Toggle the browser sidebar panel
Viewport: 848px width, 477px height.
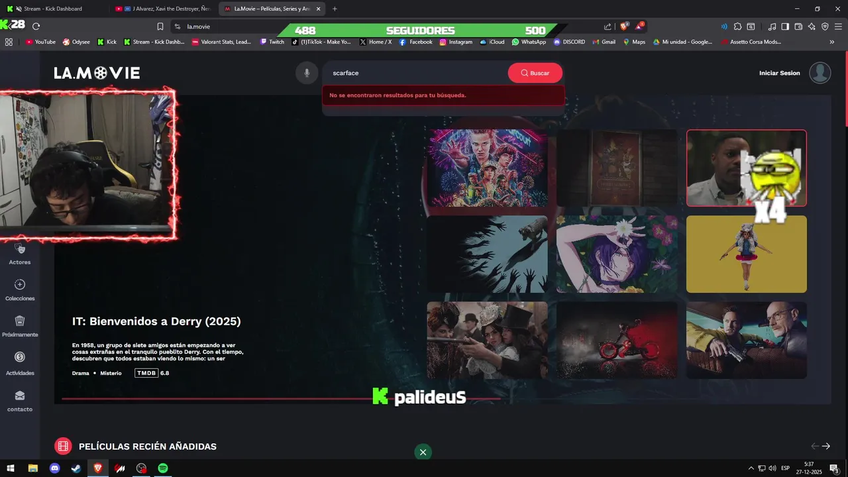[x=785, y=26]
